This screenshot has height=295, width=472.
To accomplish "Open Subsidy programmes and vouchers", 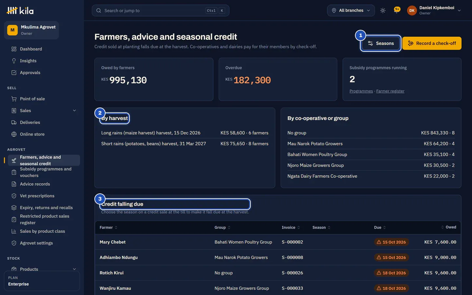I will [44, 172].
